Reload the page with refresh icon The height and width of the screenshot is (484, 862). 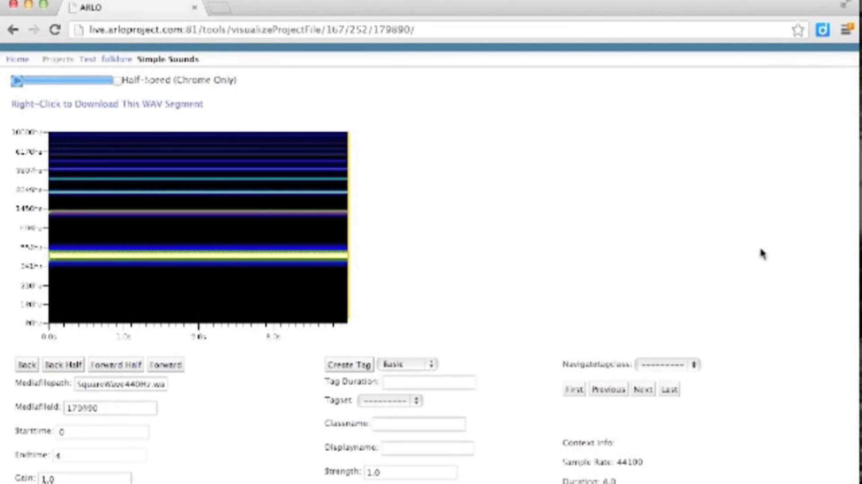(55, 30)
